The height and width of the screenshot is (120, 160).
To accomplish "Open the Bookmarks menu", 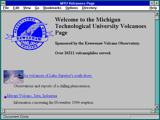I will coord(52,8).
